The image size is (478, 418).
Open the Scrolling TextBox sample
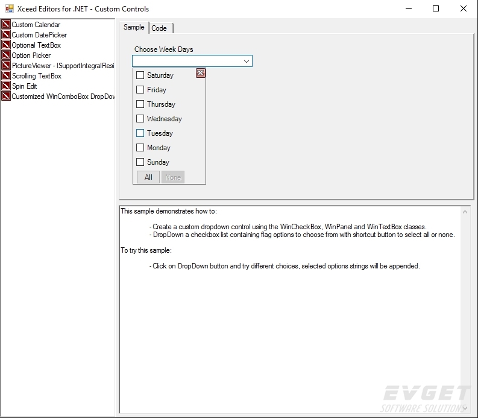(37, 75)
